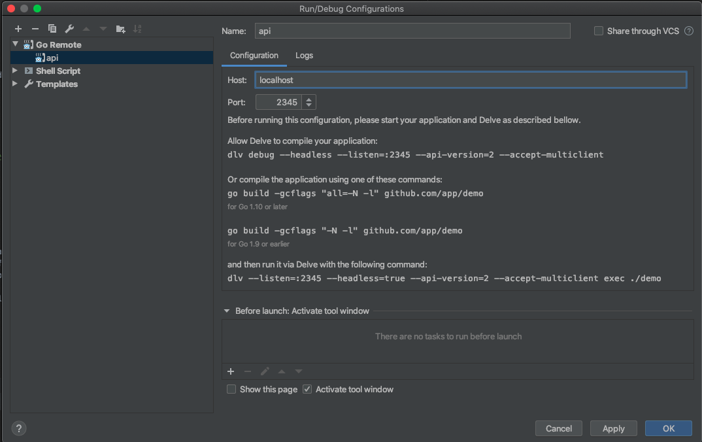The width and height of the screenshot is (702, 442).
Task: Collapse the Go Remote tree node
Action: click(16, 44)
